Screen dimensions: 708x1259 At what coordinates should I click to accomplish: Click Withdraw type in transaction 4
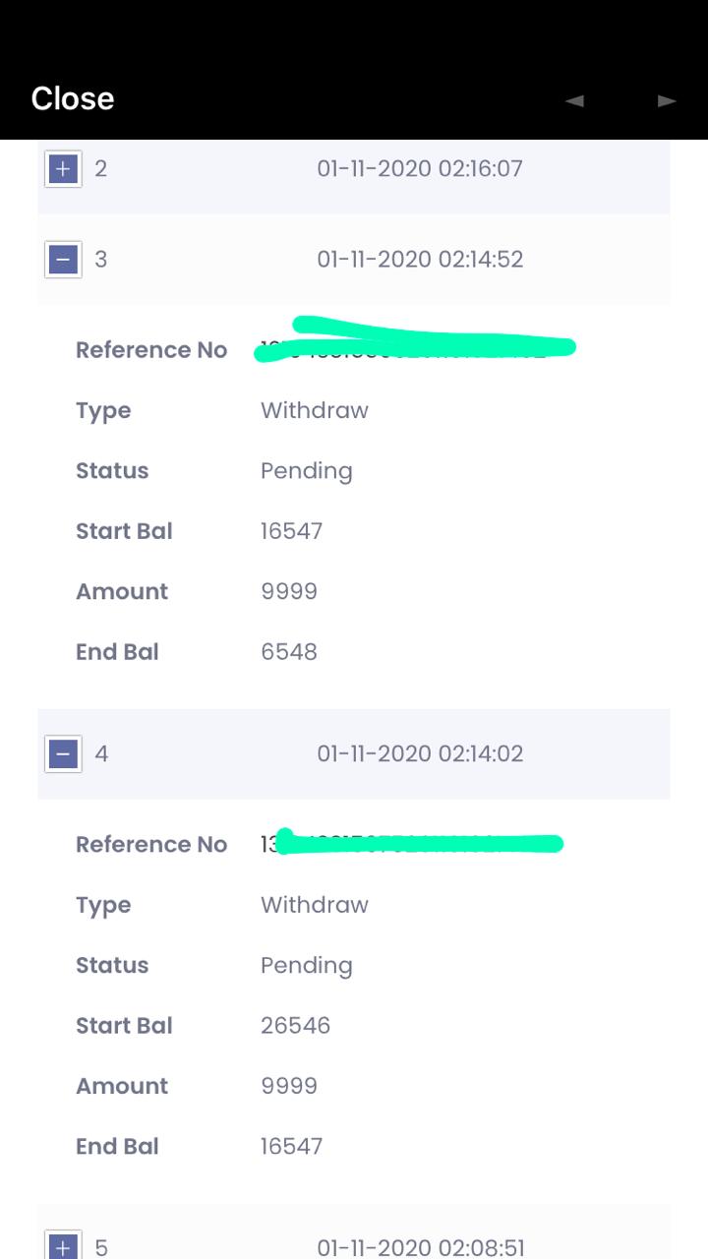314,905
